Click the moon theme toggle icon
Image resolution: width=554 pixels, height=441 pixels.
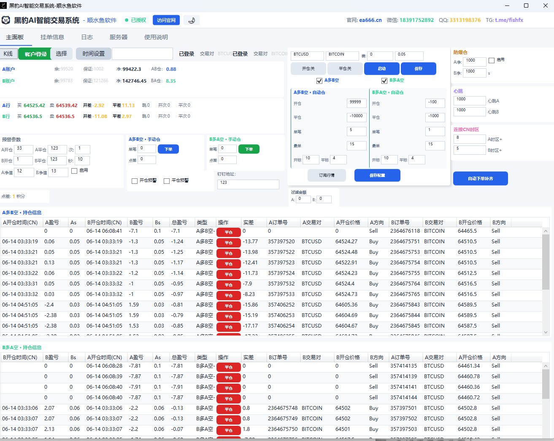tap(192, 20)
